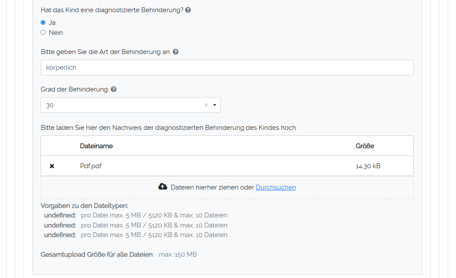Click the 'Dateien hierher ziehen oder' text
The image size is (456, 278).
212,187
